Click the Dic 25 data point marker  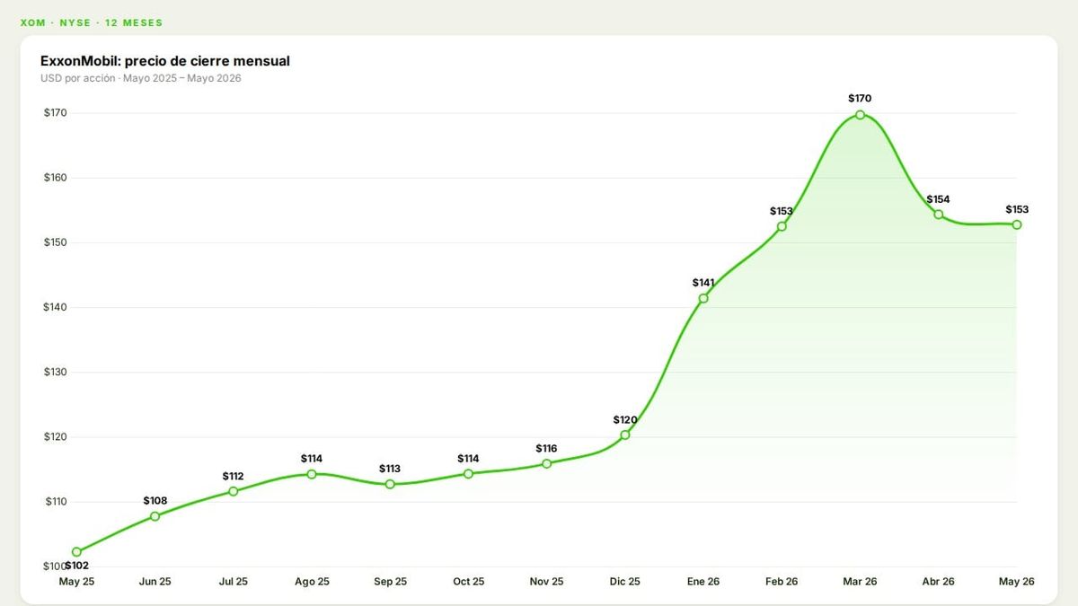[625, 435]
